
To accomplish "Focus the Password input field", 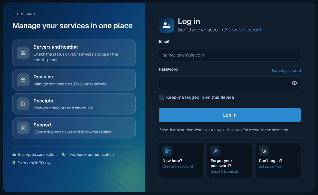I will pyautogui.click(x=230, y=83).
